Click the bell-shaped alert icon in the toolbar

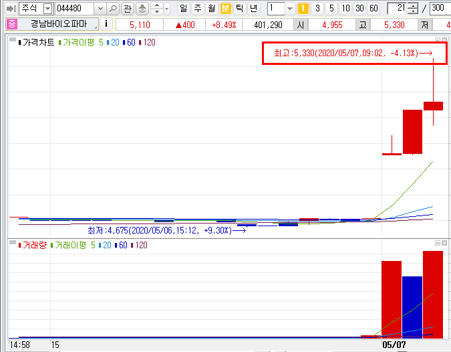click(142, 9)
